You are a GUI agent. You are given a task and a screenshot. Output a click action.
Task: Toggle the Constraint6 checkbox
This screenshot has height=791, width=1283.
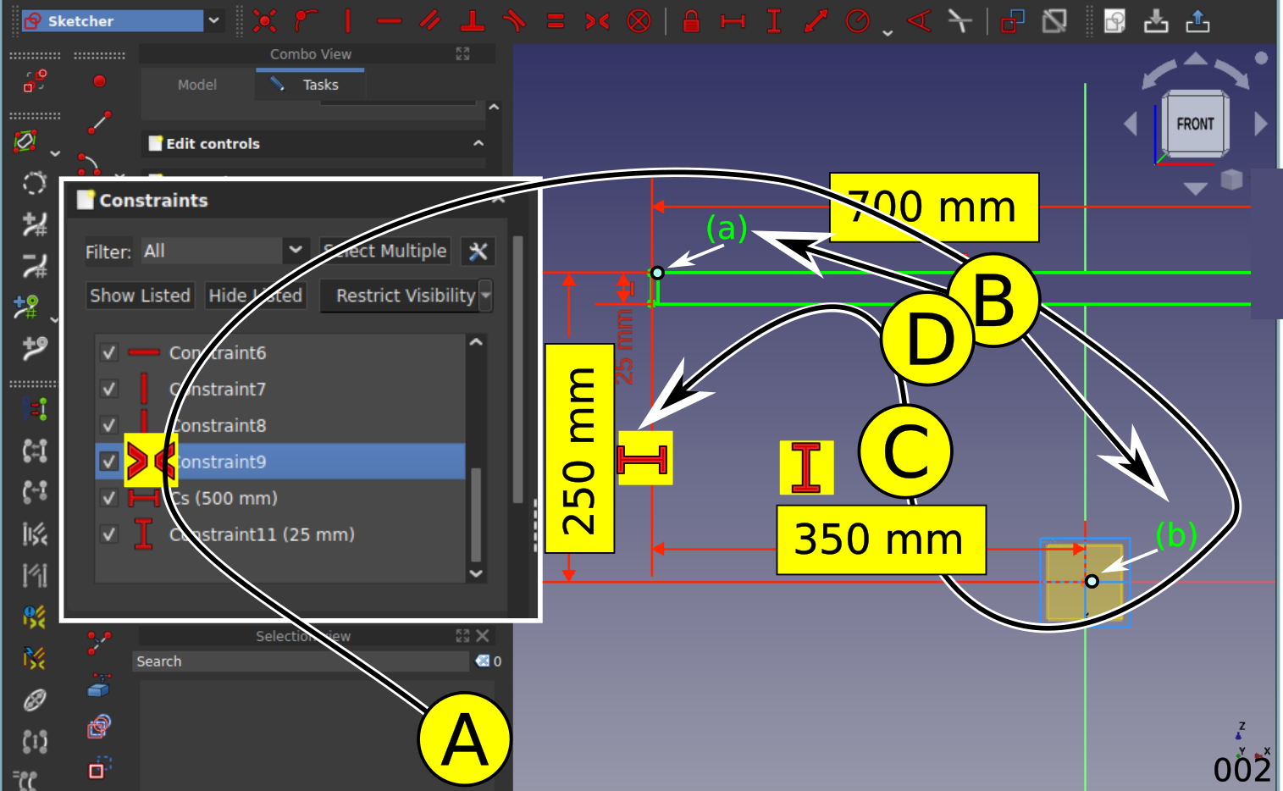tap(108, 352)
